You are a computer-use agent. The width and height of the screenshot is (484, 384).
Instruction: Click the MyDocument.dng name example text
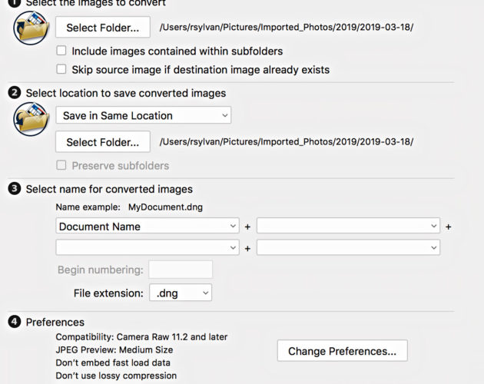165,207
